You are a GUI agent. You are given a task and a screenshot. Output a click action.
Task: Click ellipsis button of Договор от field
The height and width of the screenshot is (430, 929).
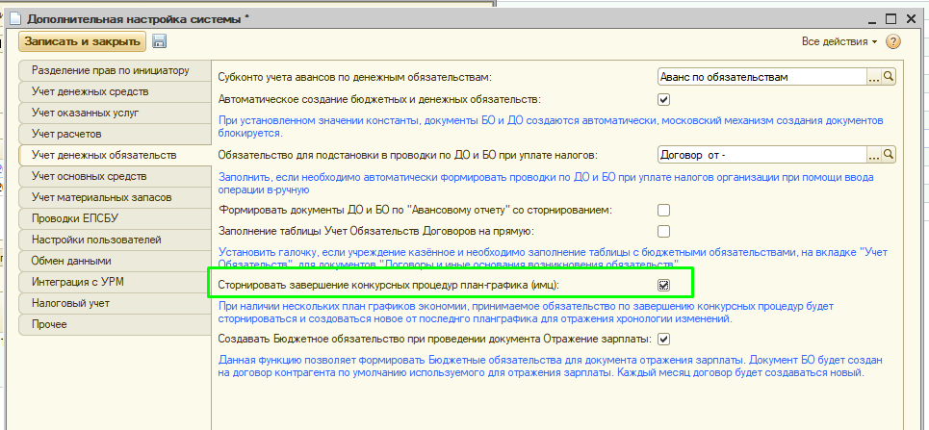tap(874, 155)
